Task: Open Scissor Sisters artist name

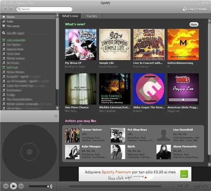Action: [92, 130]
